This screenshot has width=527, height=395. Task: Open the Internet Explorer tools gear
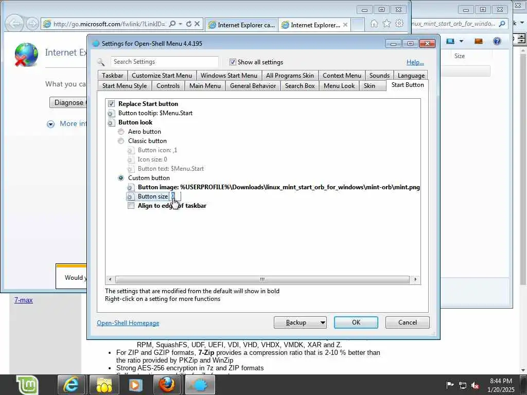(399, 24)
